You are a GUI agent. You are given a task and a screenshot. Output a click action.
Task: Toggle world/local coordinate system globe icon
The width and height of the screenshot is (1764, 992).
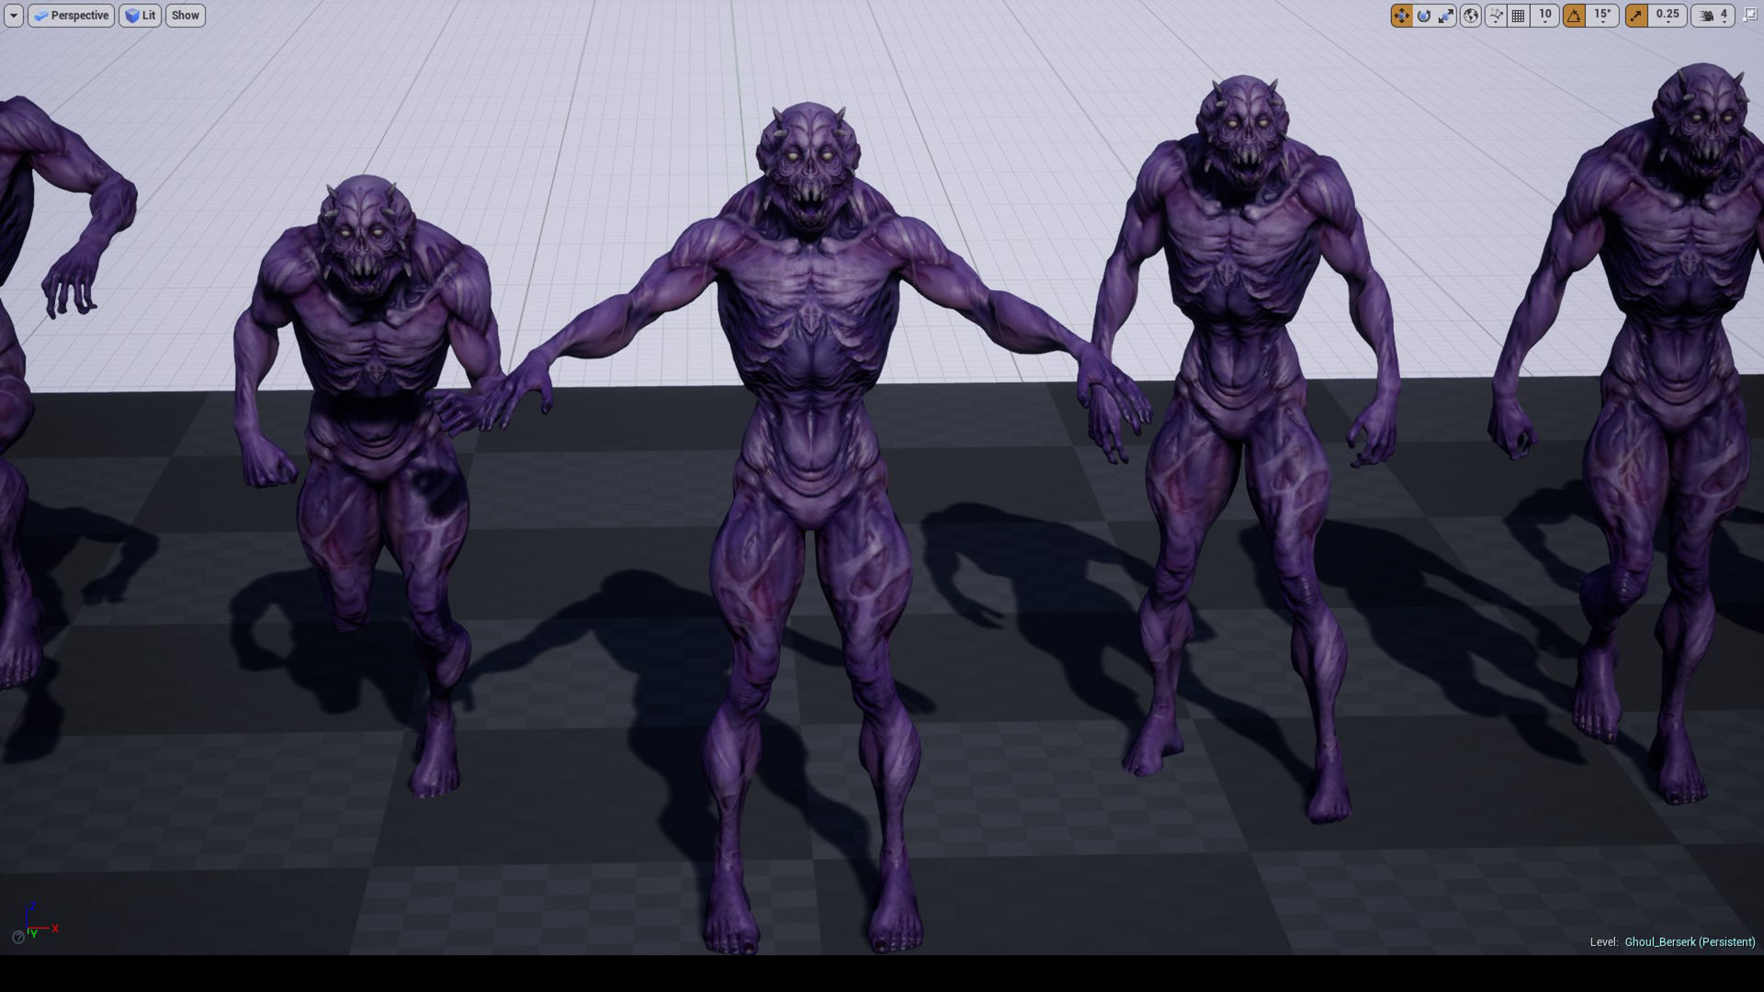point(1471,16)
